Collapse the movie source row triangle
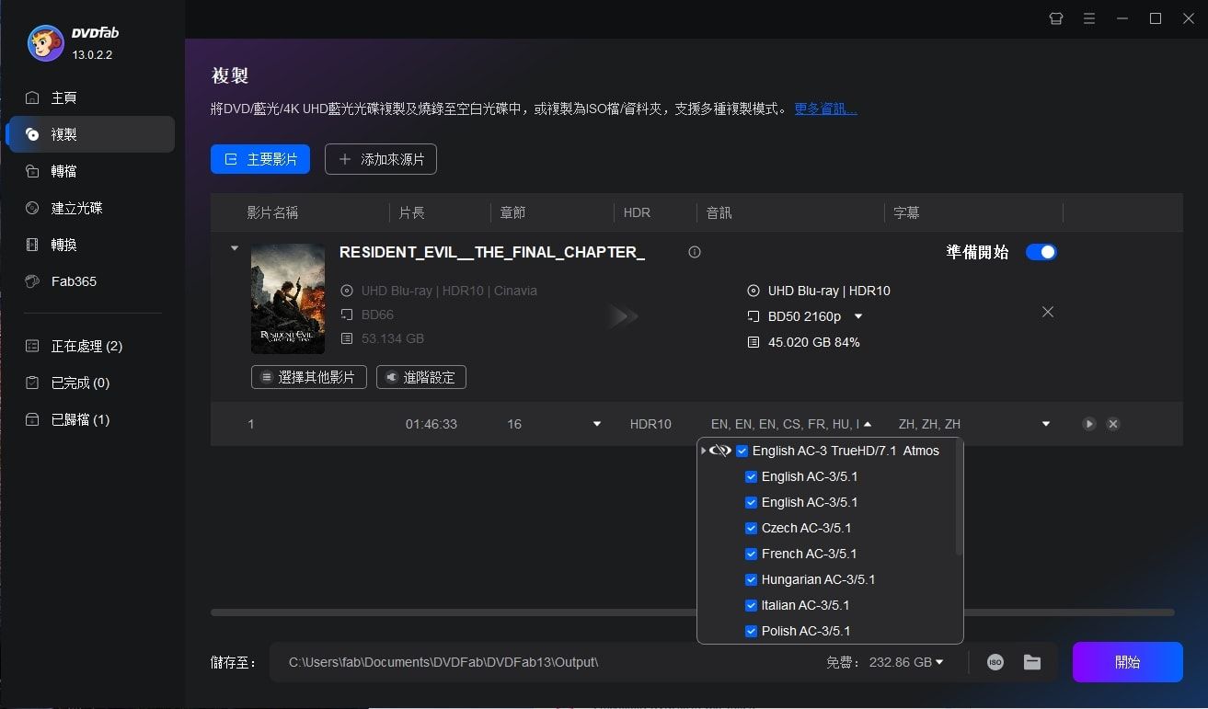 pyautogui.click(x=234, y=248)
